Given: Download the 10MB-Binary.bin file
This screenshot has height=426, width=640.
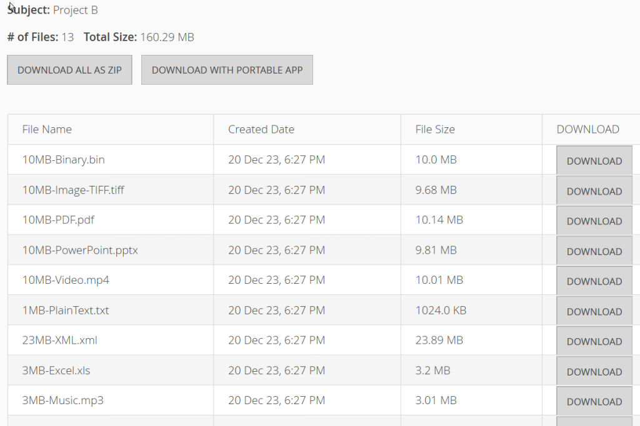Looking at the screenshot, I should point(594,160).
